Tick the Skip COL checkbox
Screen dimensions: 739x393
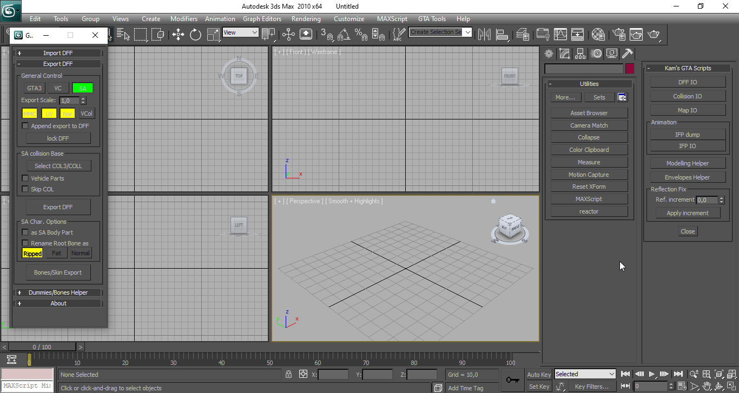click(25, 189)
